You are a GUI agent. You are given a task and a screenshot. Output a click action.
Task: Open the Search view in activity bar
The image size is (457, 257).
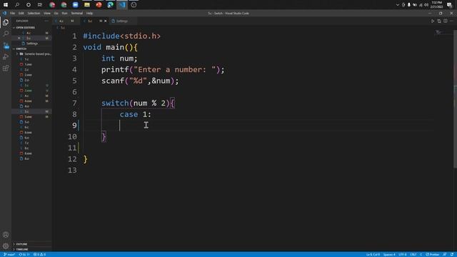click(x=6, y=34)
